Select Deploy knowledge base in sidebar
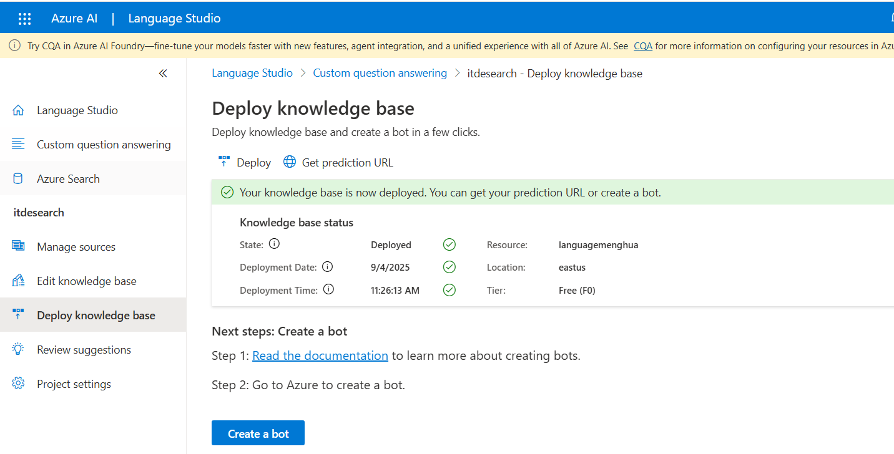 coord(96,316)
